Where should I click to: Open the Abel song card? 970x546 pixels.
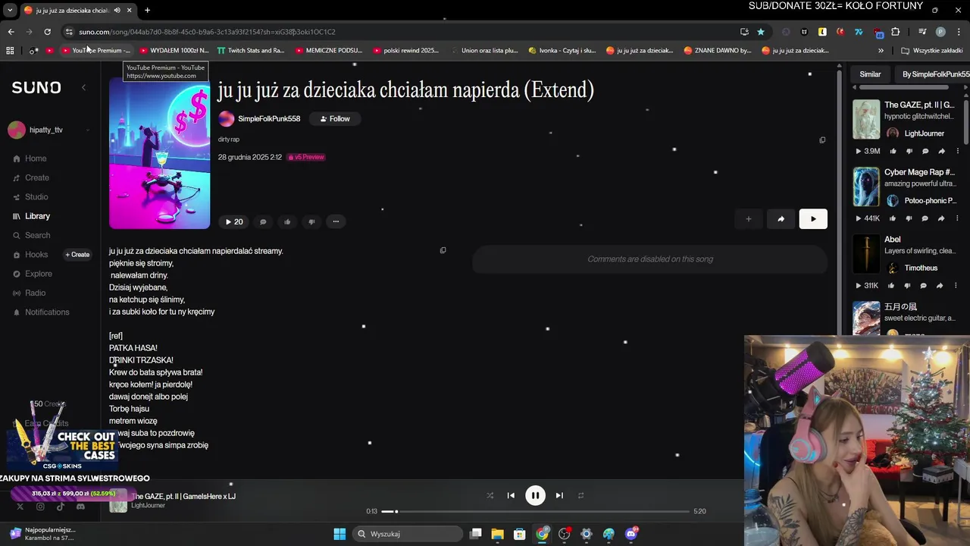893,240
